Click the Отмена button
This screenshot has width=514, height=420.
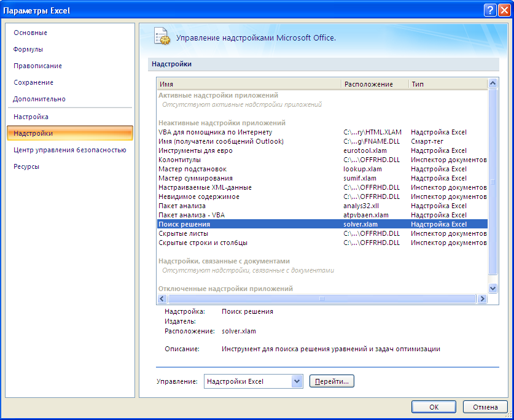click(x=485, y=407)
